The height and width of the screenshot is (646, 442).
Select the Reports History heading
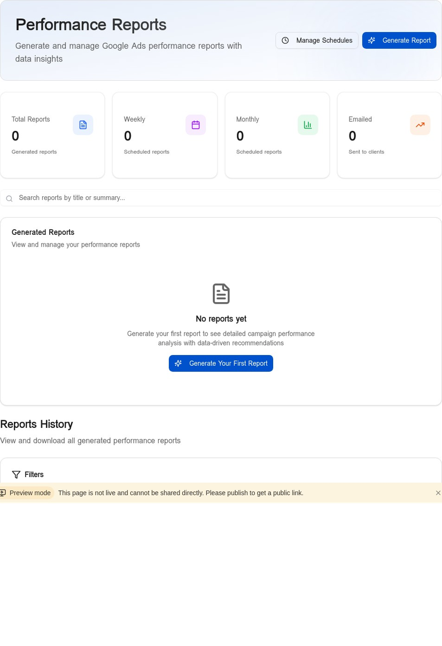[36, 424]
